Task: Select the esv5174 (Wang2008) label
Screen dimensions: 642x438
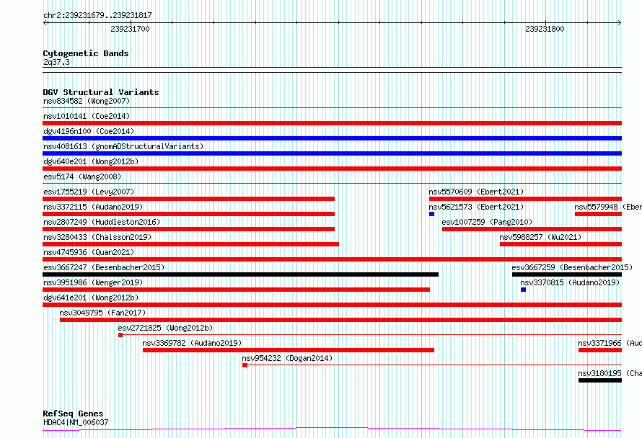Action: (82, 176)
